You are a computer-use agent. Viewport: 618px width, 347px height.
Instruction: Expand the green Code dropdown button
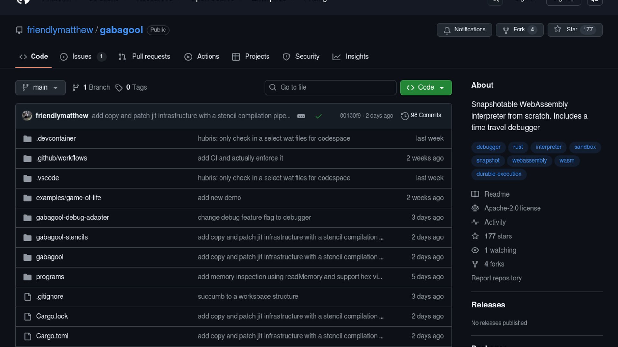coord(426,87)
